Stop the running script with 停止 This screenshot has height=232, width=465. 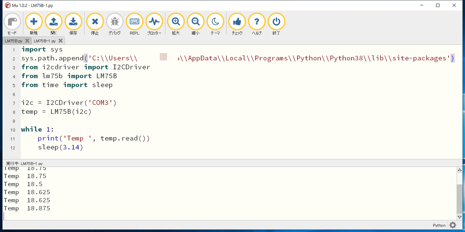click(95, 24)
